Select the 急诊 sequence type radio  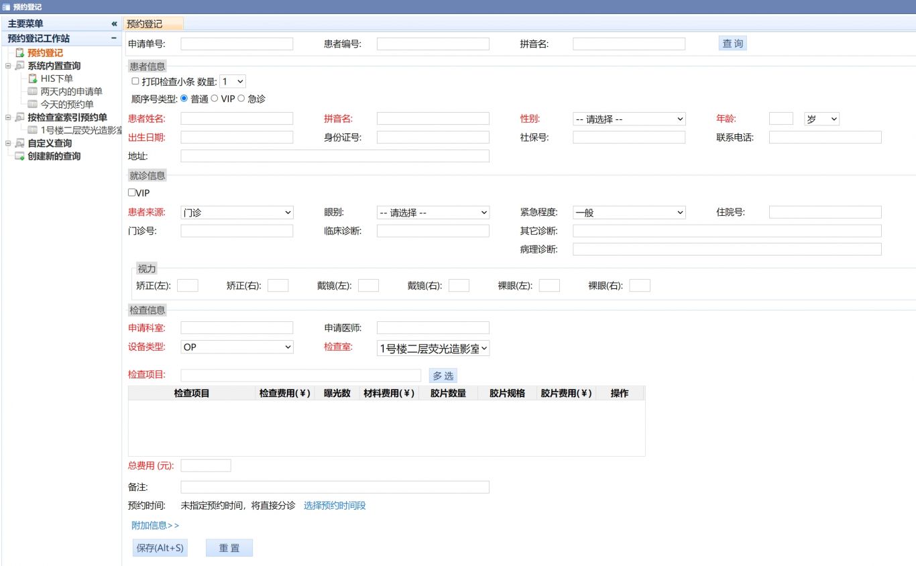(241, 98)
